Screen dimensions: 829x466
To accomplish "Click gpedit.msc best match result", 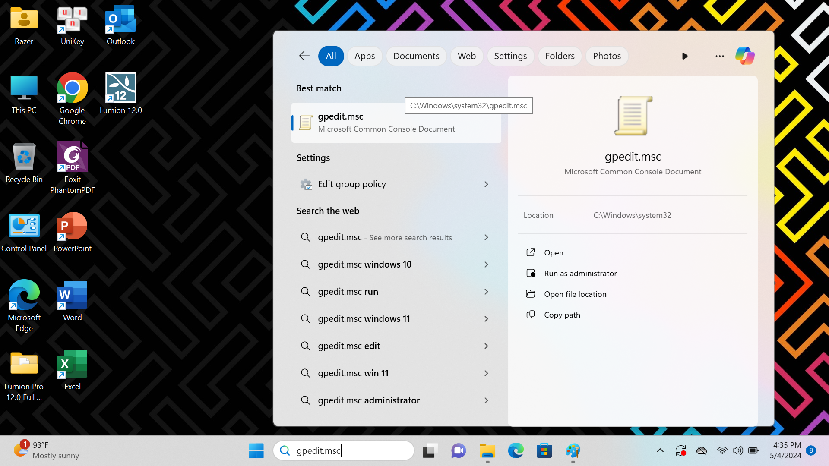I will (x=396, y=122).
